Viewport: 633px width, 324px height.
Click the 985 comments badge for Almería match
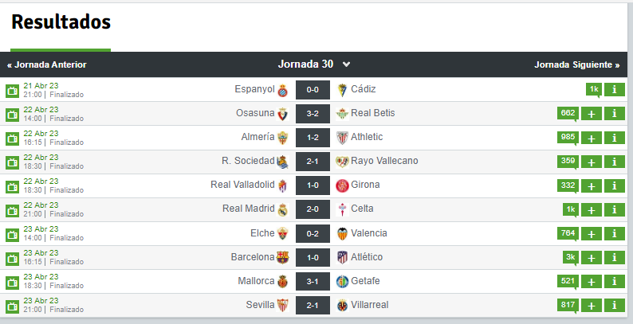tap(568, 137)
